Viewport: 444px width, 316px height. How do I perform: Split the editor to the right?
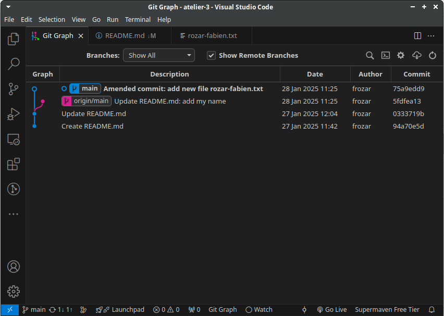pos(417,35)
